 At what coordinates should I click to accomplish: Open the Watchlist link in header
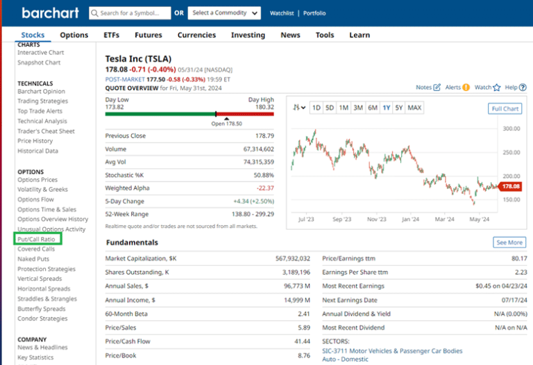click(x=282, y=13)
